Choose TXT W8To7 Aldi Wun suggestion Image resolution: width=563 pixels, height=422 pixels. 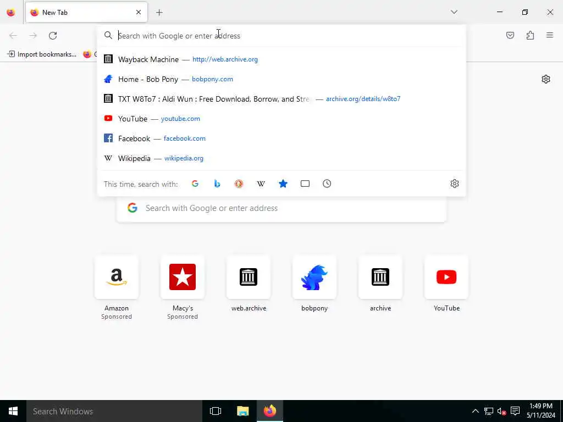281,99
